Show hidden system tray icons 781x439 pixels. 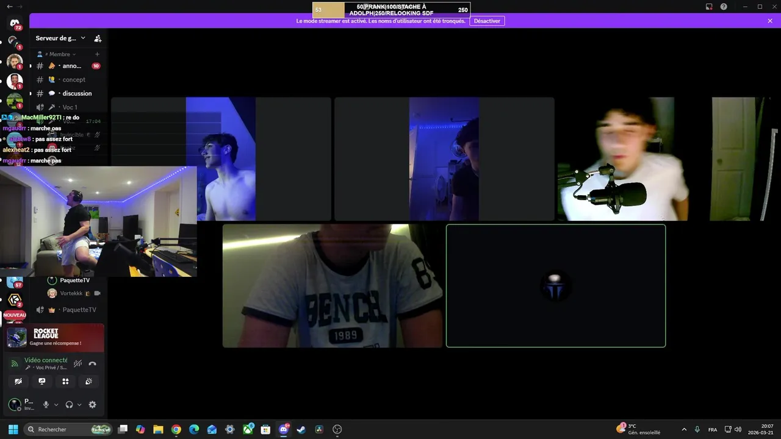click(683, 429)
